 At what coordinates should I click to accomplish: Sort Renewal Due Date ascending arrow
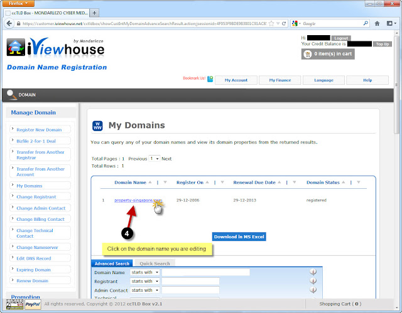[279, 183]
